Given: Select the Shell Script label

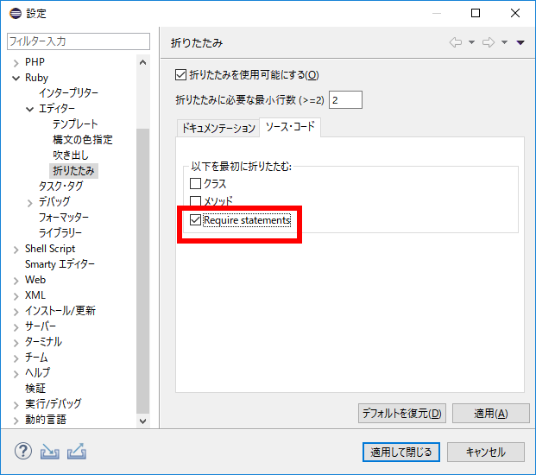Looking at the screenshot, I should [50, 249].
